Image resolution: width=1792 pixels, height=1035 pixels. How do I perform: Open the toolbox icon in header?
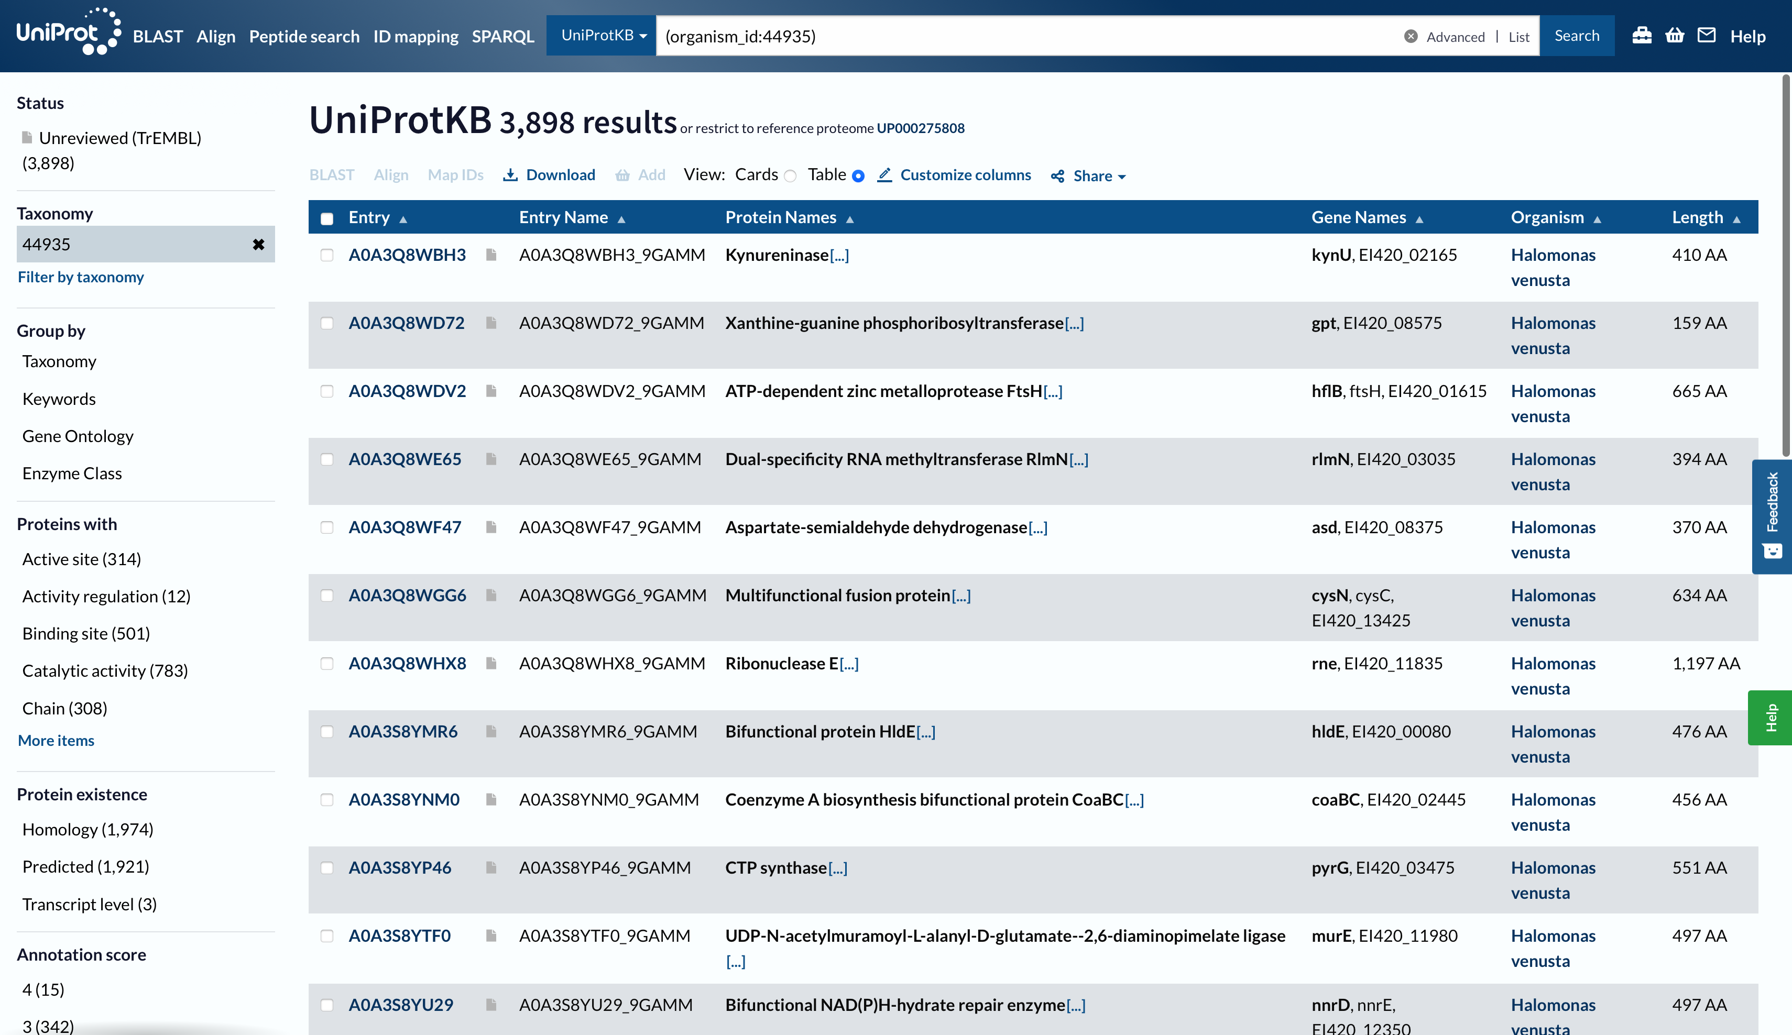(1641, 36)
